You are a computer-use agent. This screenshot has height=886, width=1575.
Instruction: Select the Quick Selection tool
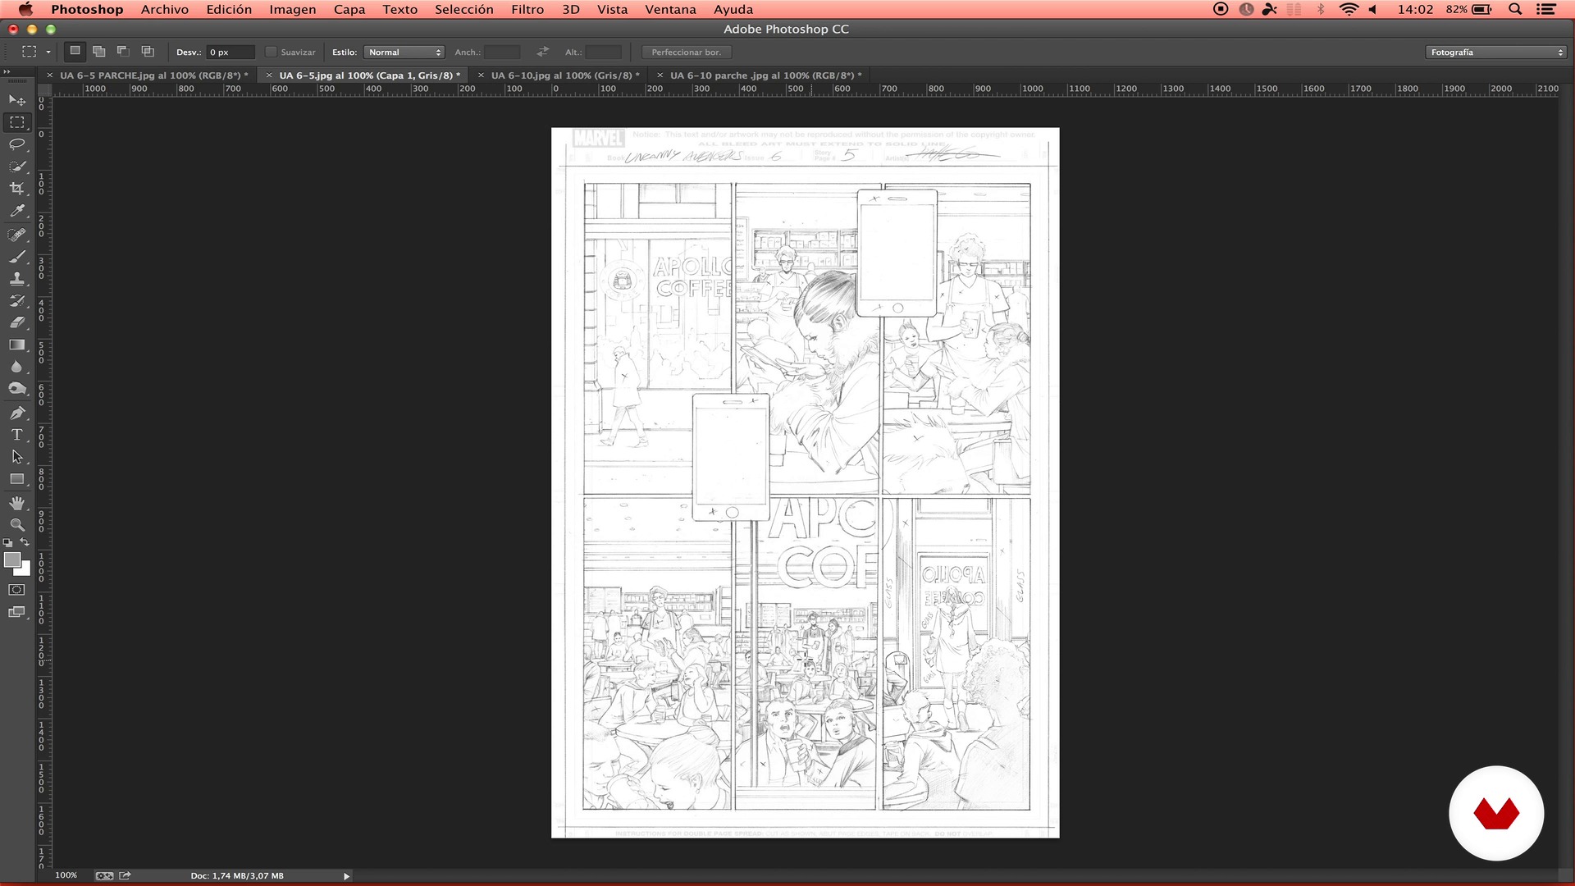click(x=16, y=167)
